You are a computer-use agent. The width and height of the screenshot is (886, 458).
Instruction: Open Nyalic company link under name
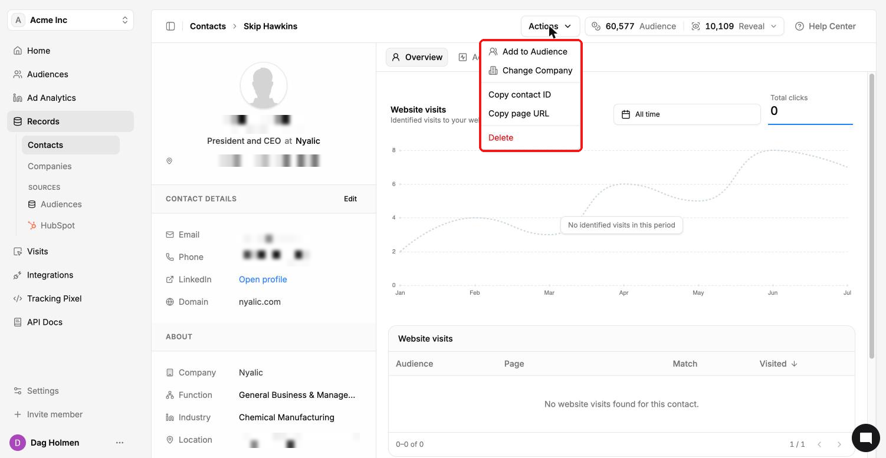(x=308, y=141)
